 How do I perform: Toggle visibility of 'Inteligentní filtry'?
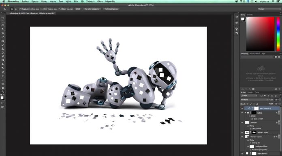[248, 146]
